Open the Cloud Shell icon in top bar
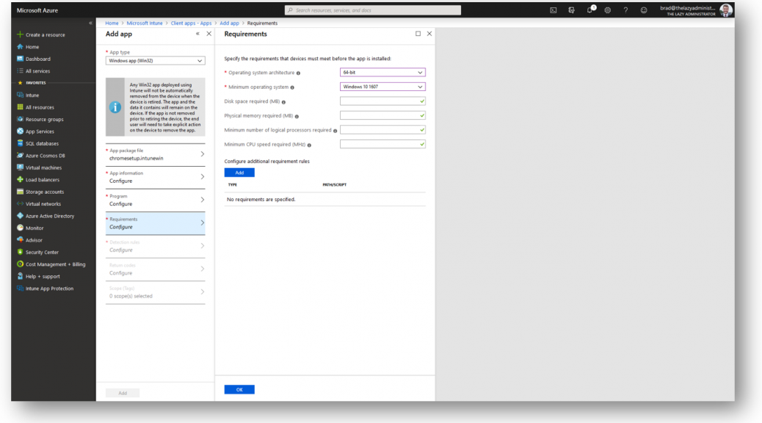Image resolution: width=762 pixels, height=423 pixels. (553, 10)
